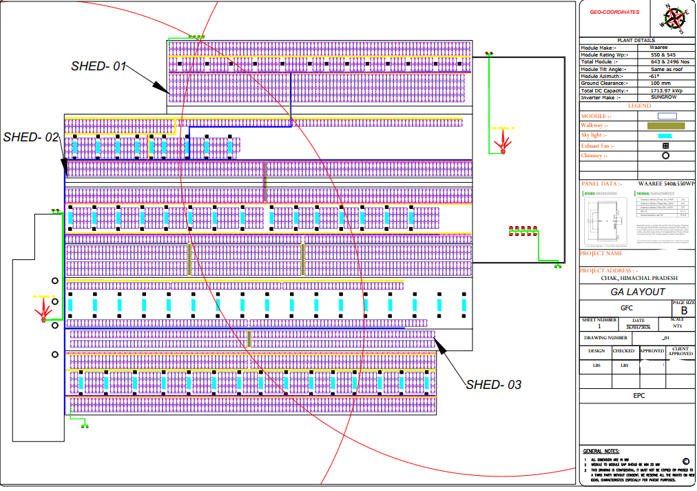This screenshot has width=697, height=491.
Task: Click the SHED- 02 label
Action: (x=31, y=137)
